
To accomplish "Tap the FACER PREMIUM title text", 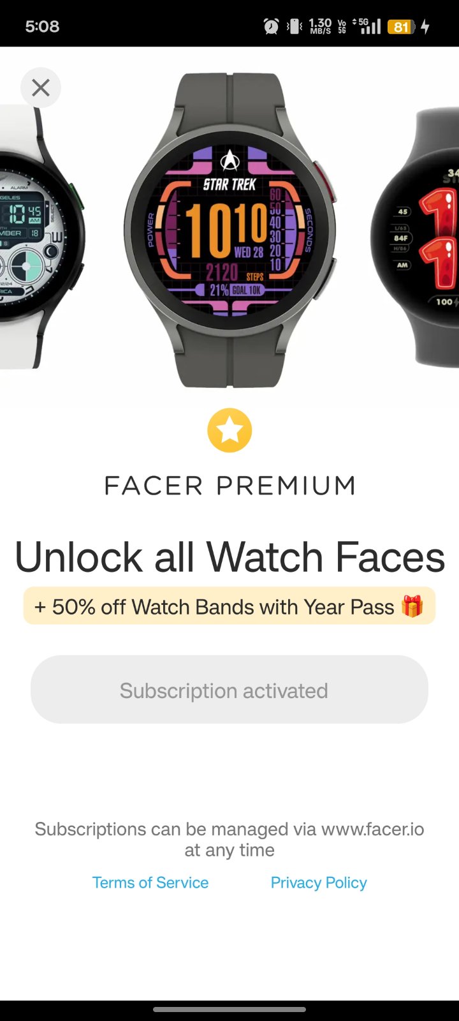I will [x=229, y=486].
